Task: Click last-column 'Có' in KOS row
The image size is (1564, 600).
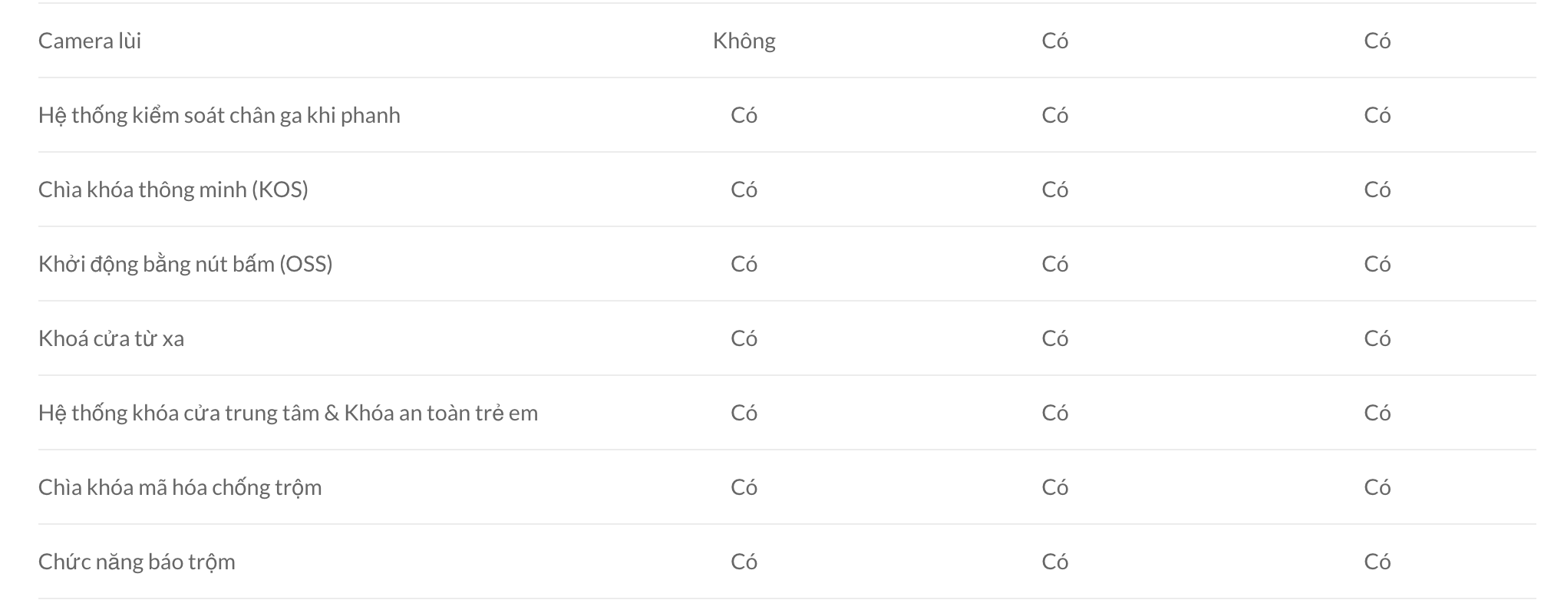Action: coord(1377,190)
